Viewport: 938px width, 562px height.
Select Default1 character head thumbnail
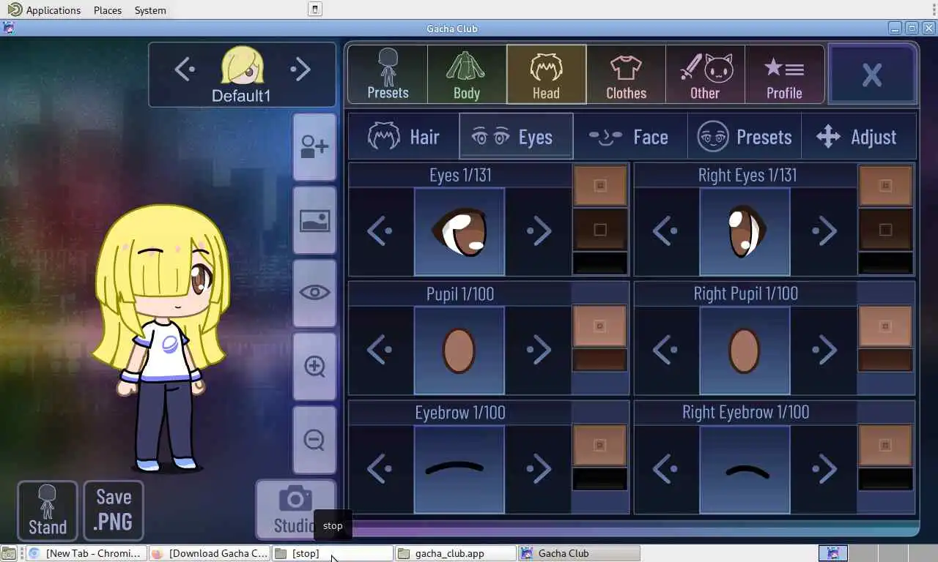click(243, 66)
